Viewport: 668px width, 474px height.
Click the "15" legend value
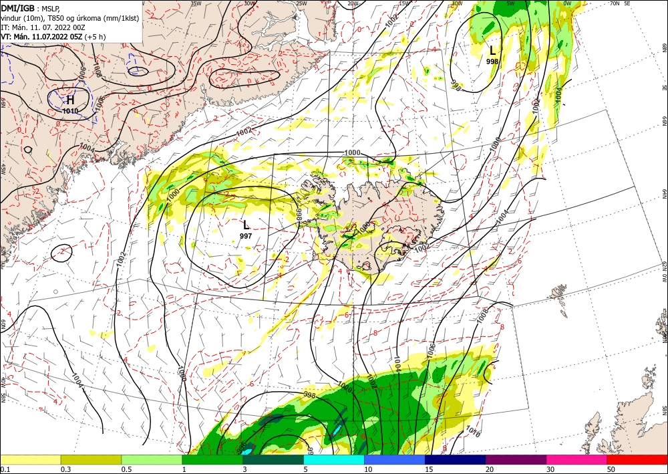429,469
